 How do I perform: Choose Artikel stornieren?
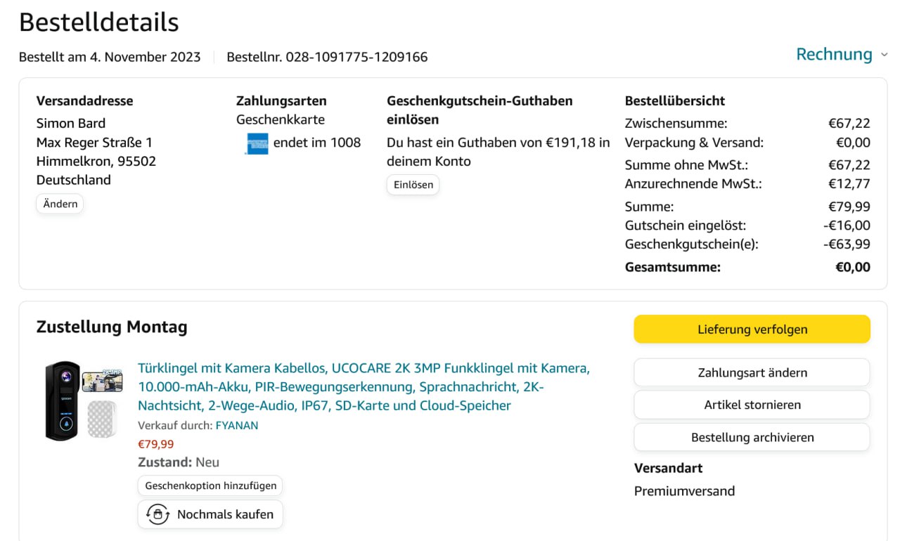(752, 405)
